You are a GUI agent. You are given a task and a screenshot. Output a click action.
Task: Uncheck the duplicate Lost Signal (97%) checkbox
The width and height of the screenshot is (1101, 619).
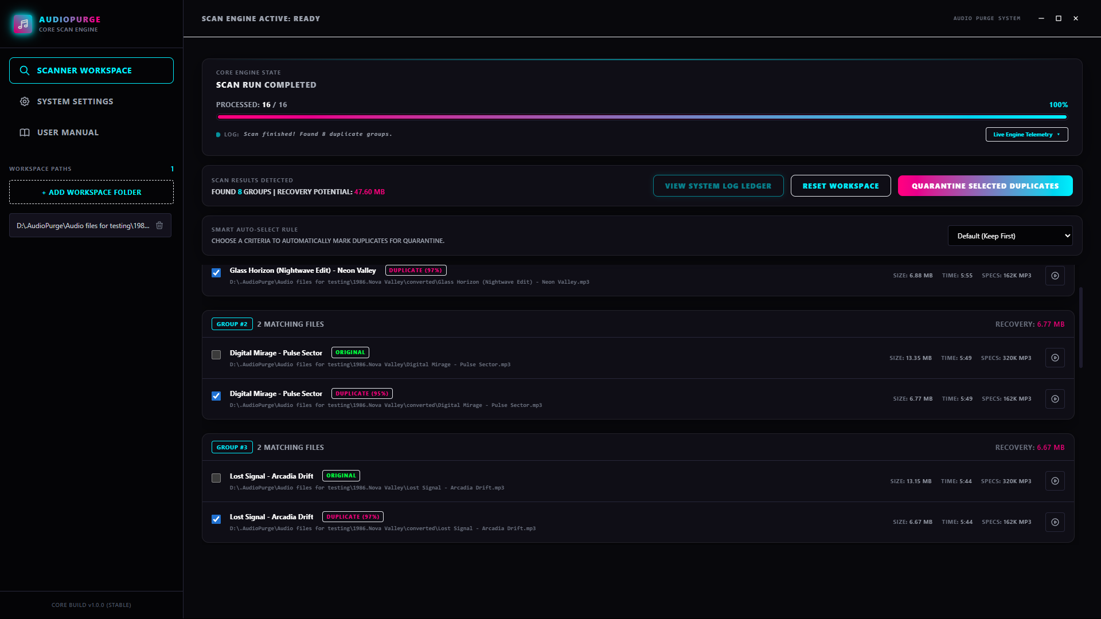(216, 519)
